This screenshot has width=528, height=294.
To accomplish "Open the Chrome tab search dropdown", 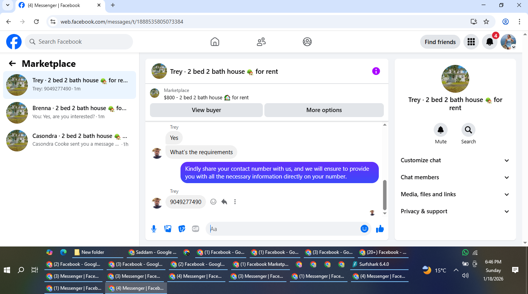I will [x=7, y=5].
